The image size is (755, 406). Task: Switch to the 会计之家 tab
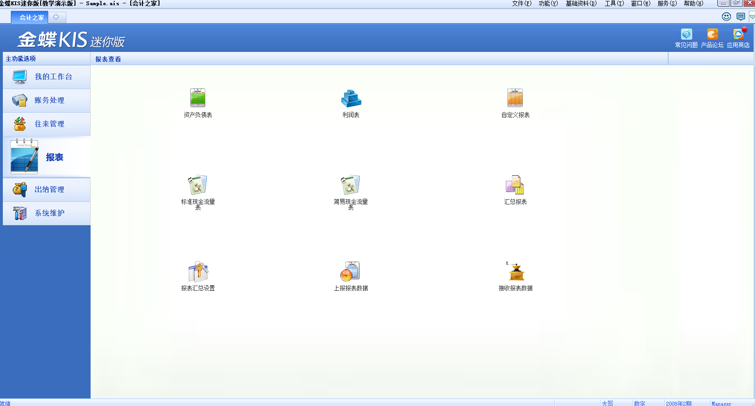(31, 17)
